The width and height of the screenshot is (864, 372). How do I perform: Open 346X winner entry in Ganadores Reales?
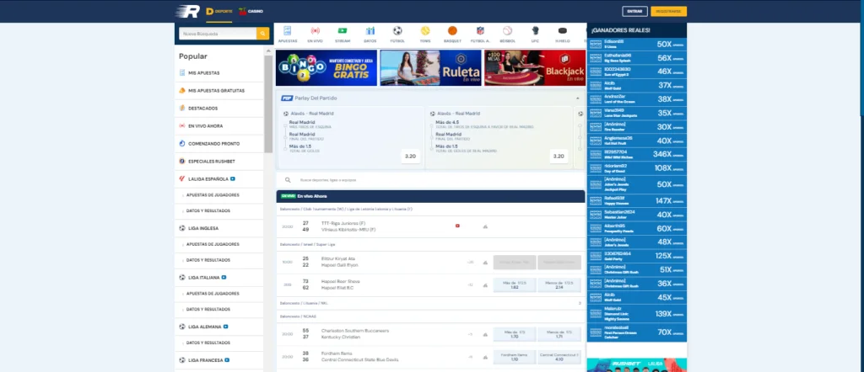coord(637,154)
